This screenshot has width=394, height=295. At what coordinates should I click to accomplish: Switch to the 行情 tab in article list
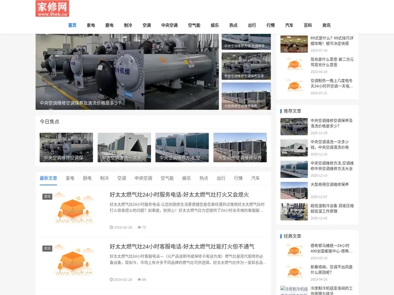tap(238, 178)
